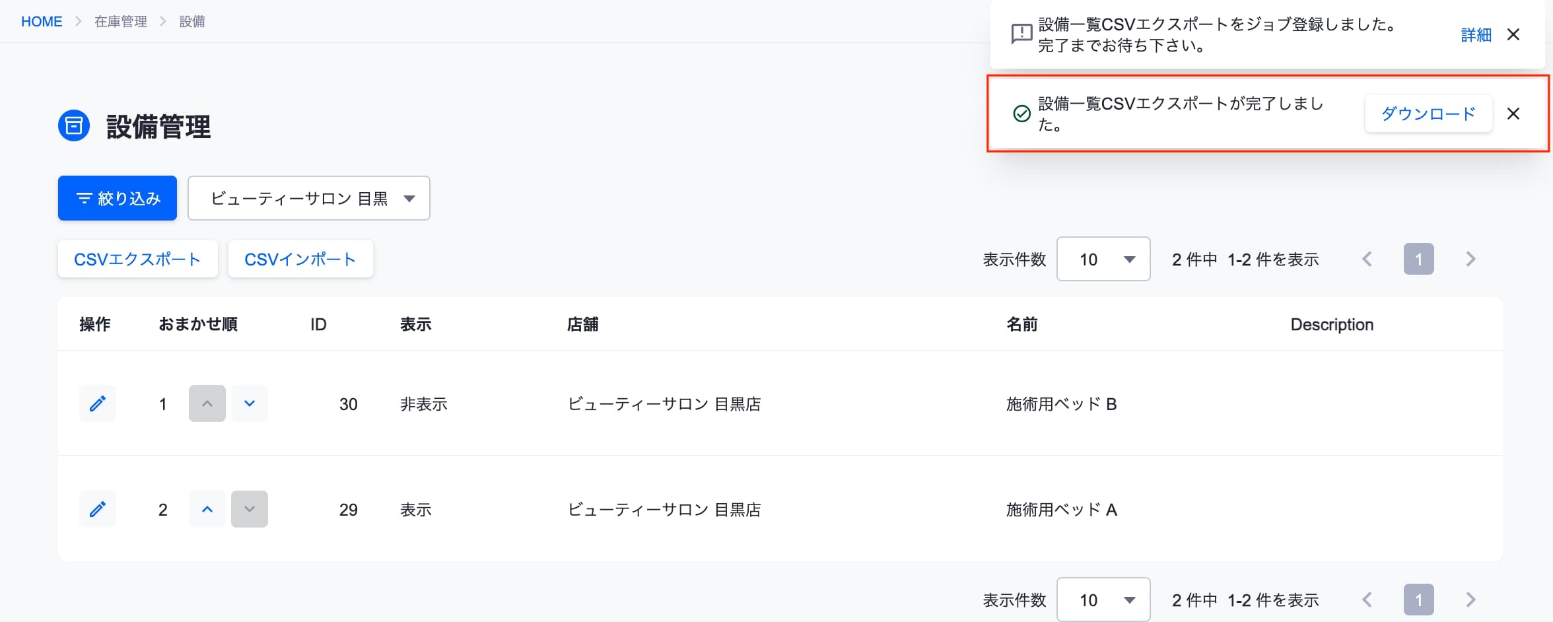Viewport: 1553px width, 622px height.
Task: Navigate to HOME breadcrumb
Action: [x=42, y=21]
